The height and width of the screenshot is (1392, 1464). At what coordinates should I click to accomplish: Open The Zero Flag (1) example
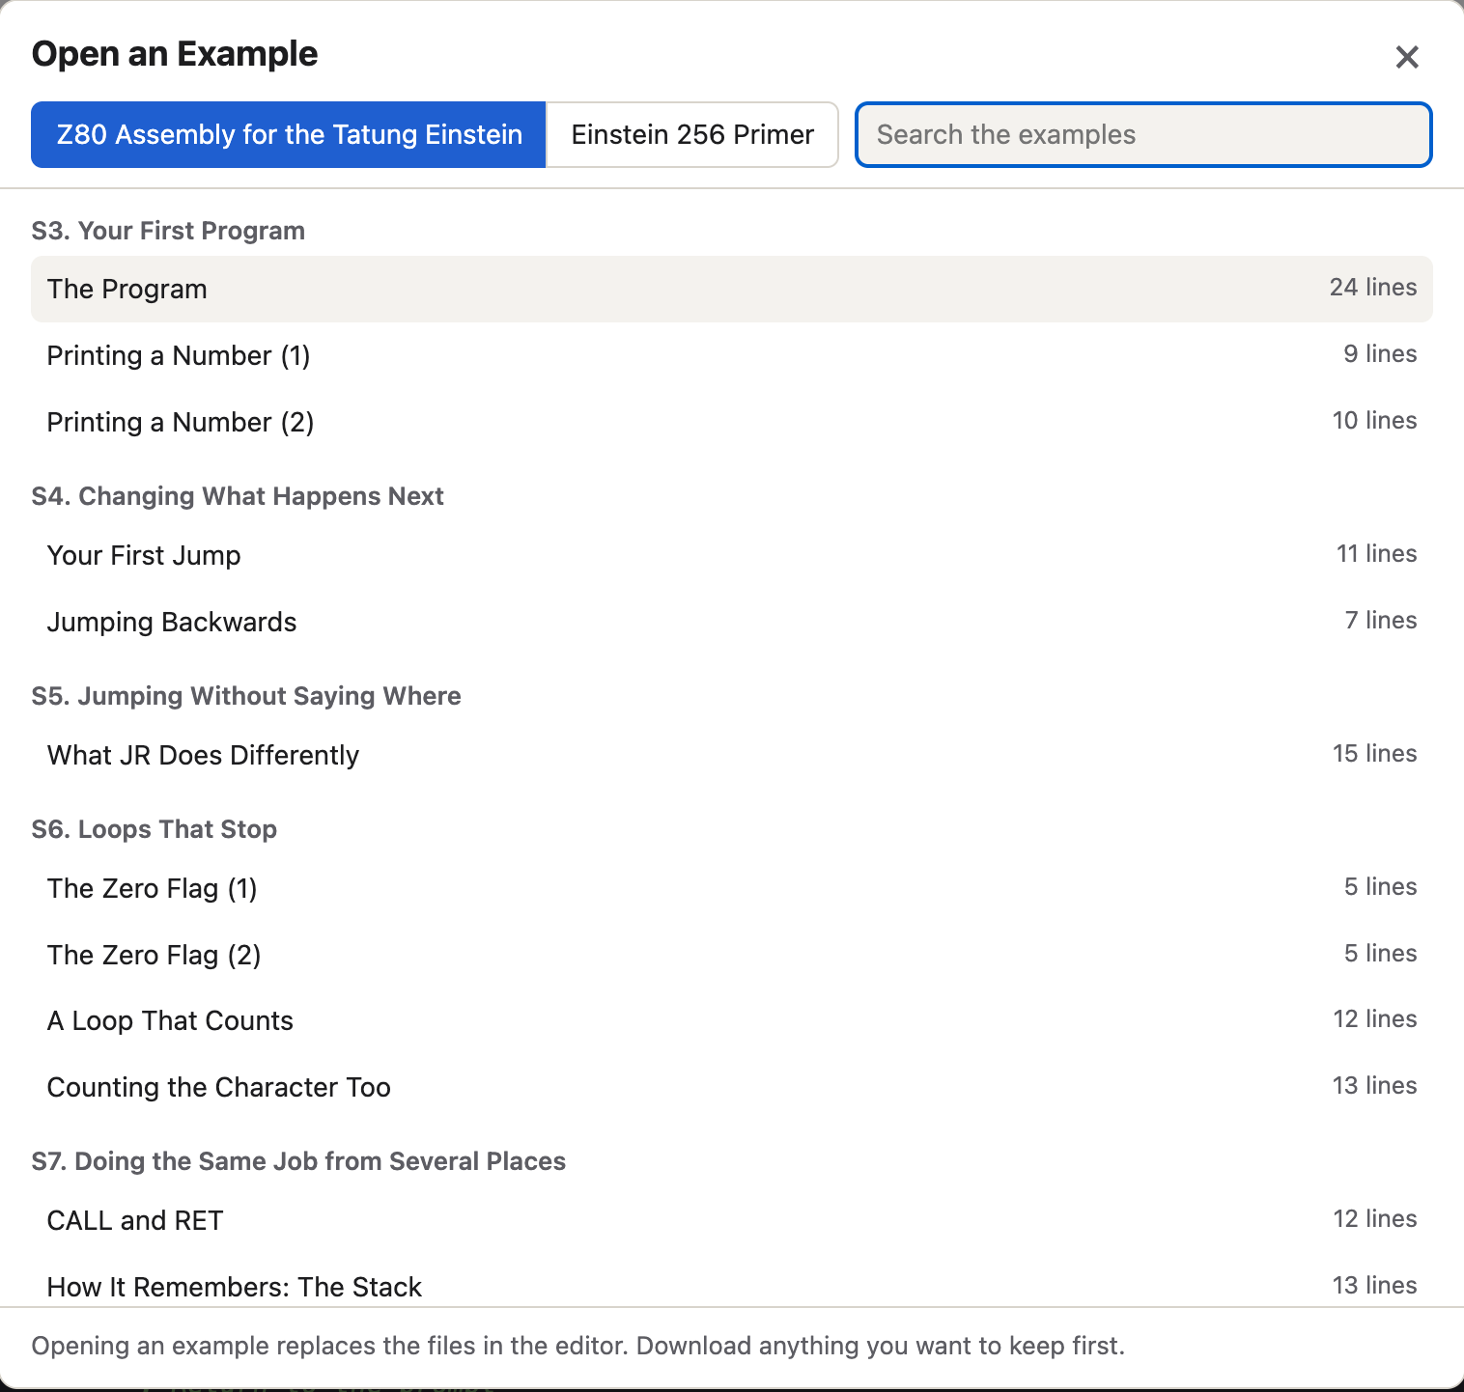[732, 888]
